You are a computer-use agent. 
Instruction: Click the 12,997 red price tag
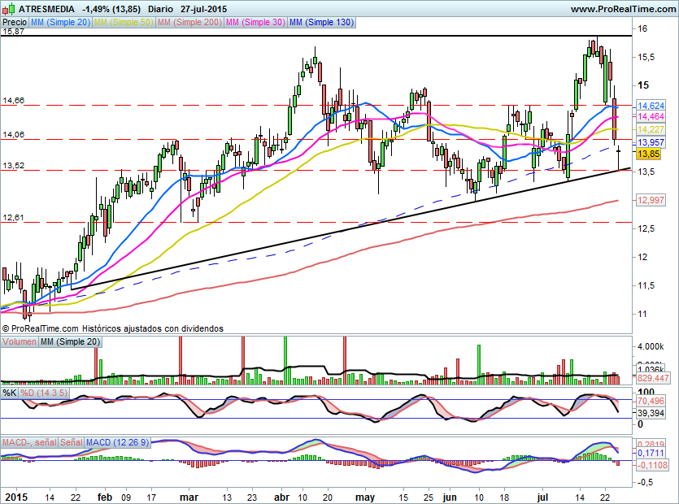pos(651,200)
